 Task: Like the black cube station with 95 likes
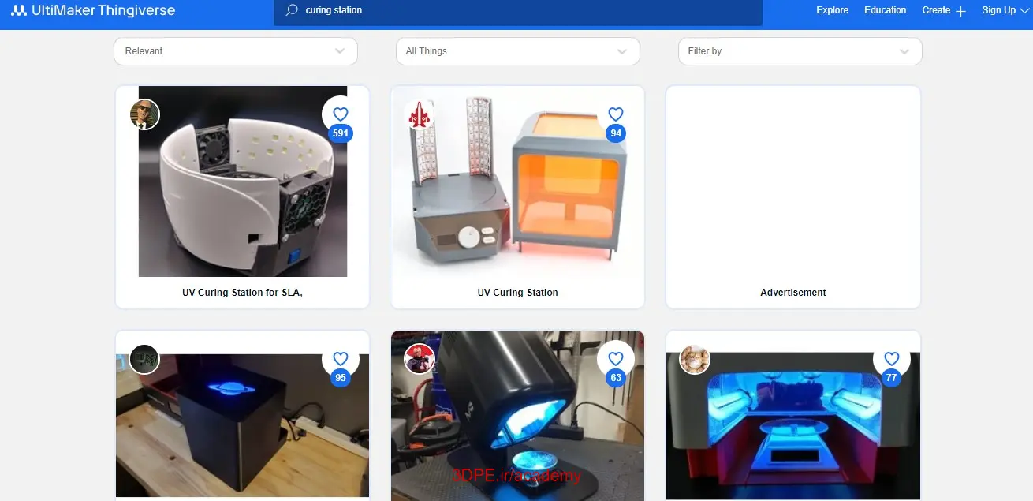coord(341,358)
